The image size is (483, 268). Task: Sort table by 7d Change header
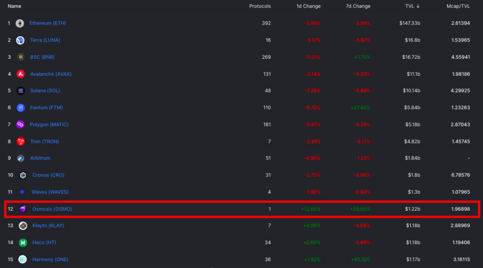pyautogui.click(x=358, y=6)
